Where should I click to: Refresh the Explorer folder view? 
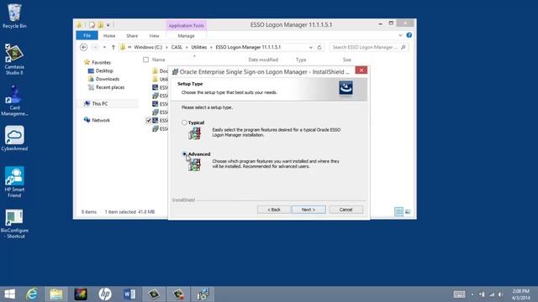click(319, 47)
